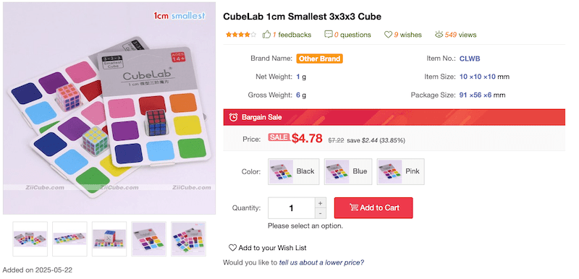Click the star rating icons
The width and height of the screenshot is (579, 279).
pos(241,35)
